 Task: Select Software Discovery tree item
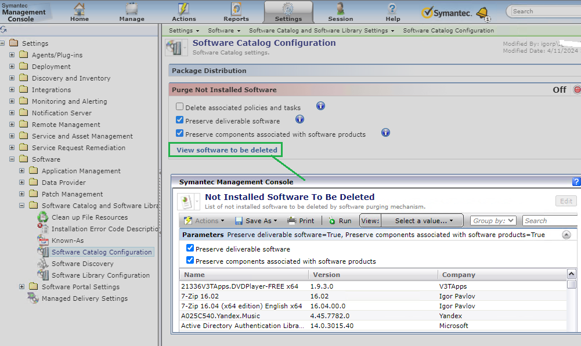click(82, 264)
